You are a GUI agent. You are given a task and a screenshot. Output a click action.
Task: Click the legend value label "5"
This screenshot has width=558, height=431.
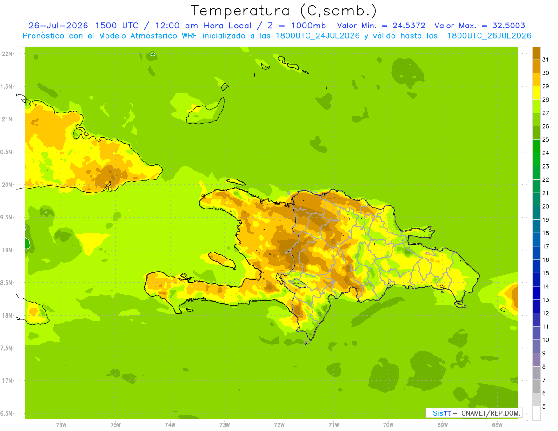[x=544, y=407]
